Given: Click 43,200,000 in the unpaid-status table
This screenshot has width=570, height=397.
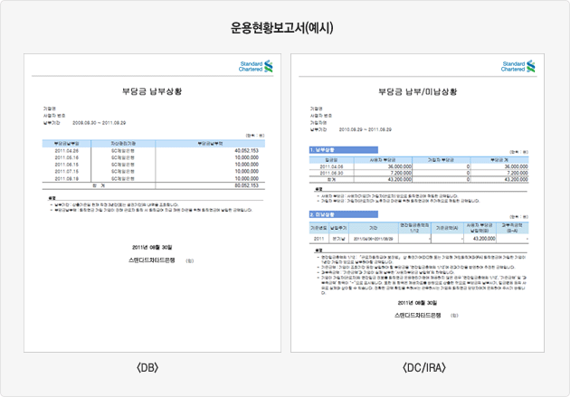Looking at the screenshot, I should pyautogui.click(x=484, y=239).
